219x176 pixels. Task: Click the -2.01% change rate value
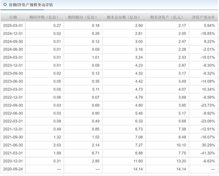pyautogui.click(x=209, y=49)
